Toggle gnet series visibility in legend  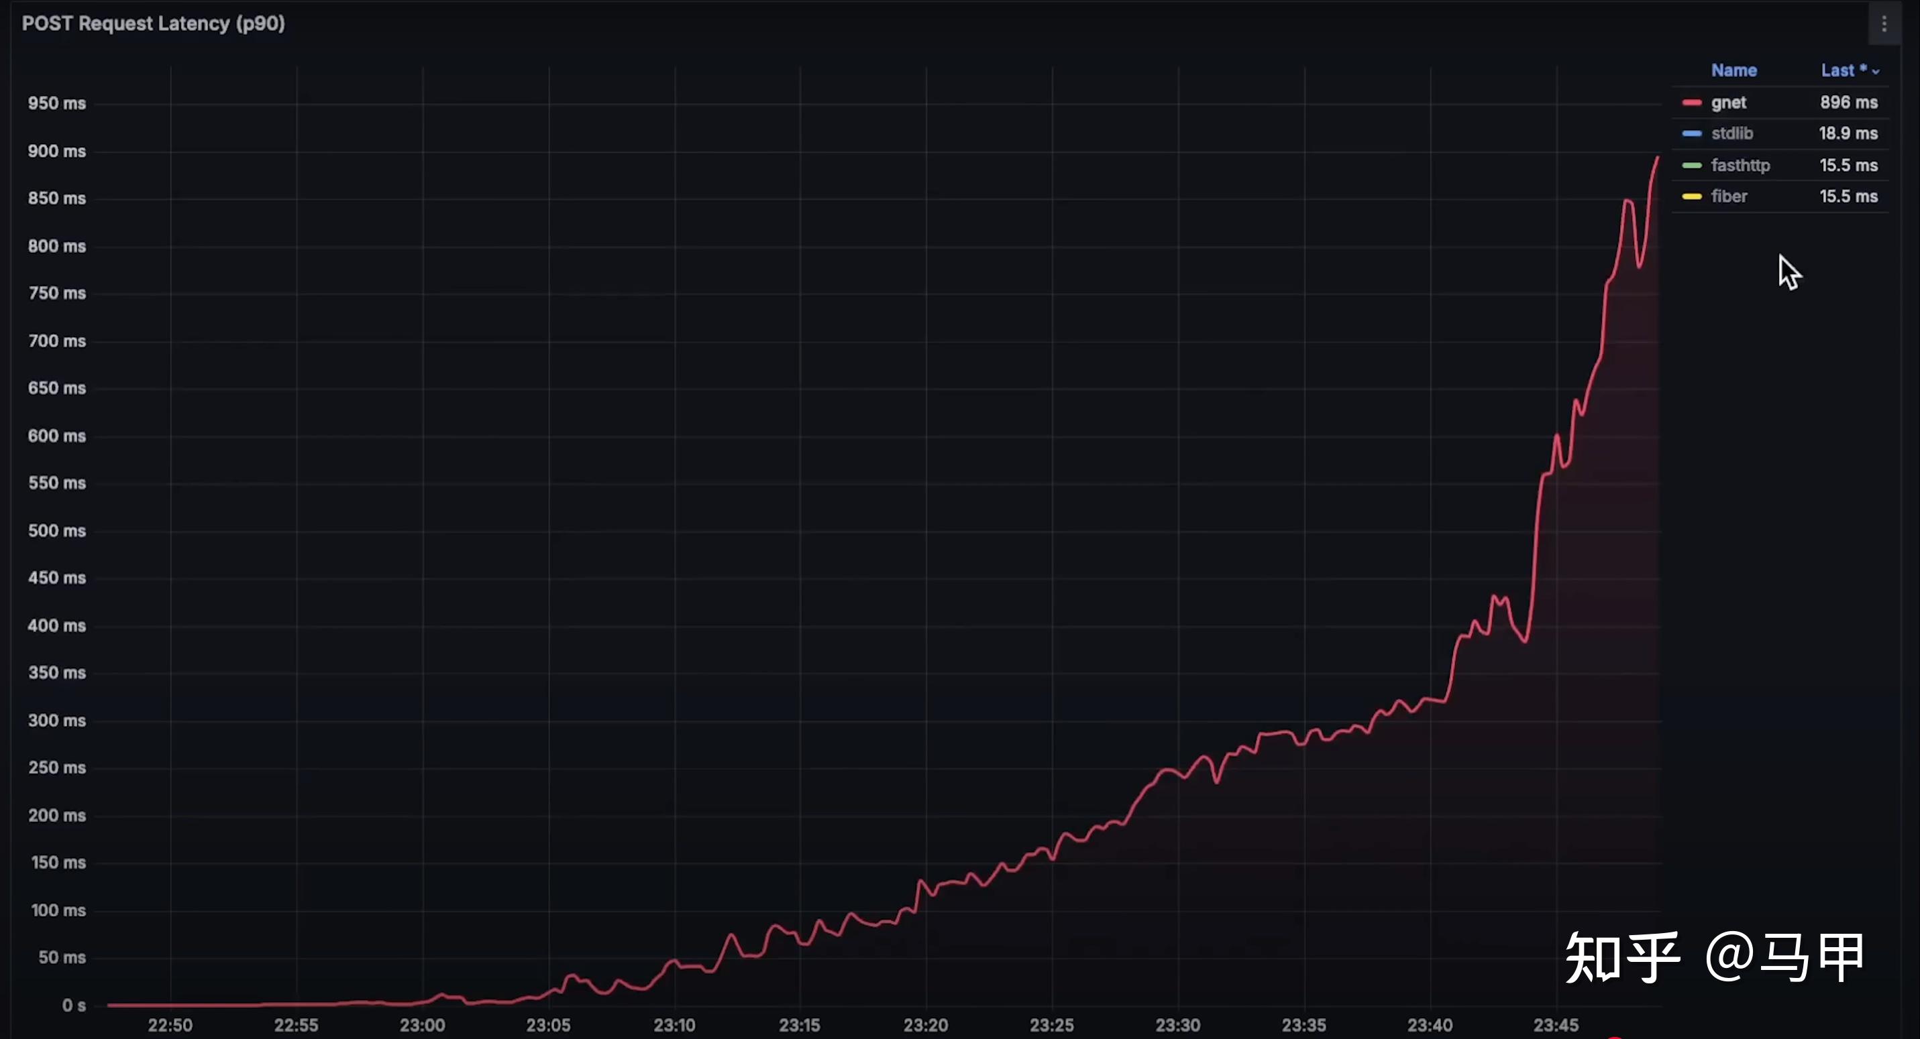pyautogui.click(x=1728, y=103)
